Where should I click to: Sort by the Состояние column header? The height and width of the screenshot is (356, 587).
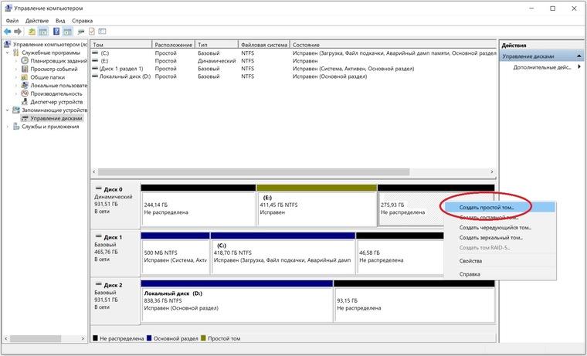point(393,45)
